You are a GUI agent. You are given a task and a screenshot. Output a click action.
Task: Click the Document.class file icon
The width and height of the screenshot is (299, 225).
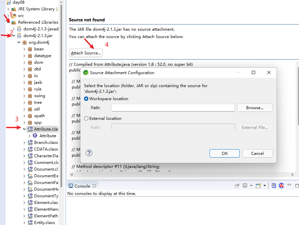(30, 169)
